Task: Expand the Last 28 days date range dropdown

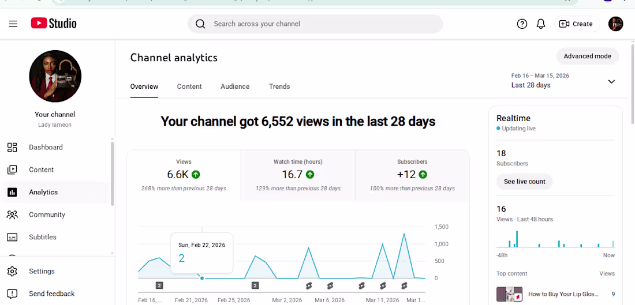Action: pyautogui.click(x=611, y=81)
